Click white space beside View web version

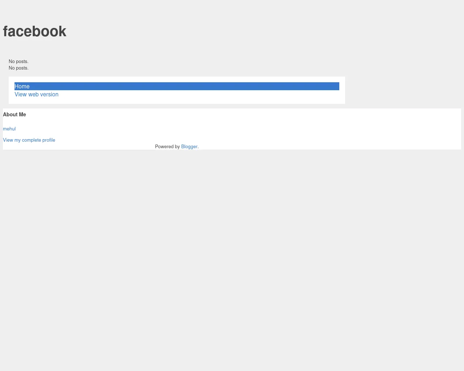pos(199,95)
